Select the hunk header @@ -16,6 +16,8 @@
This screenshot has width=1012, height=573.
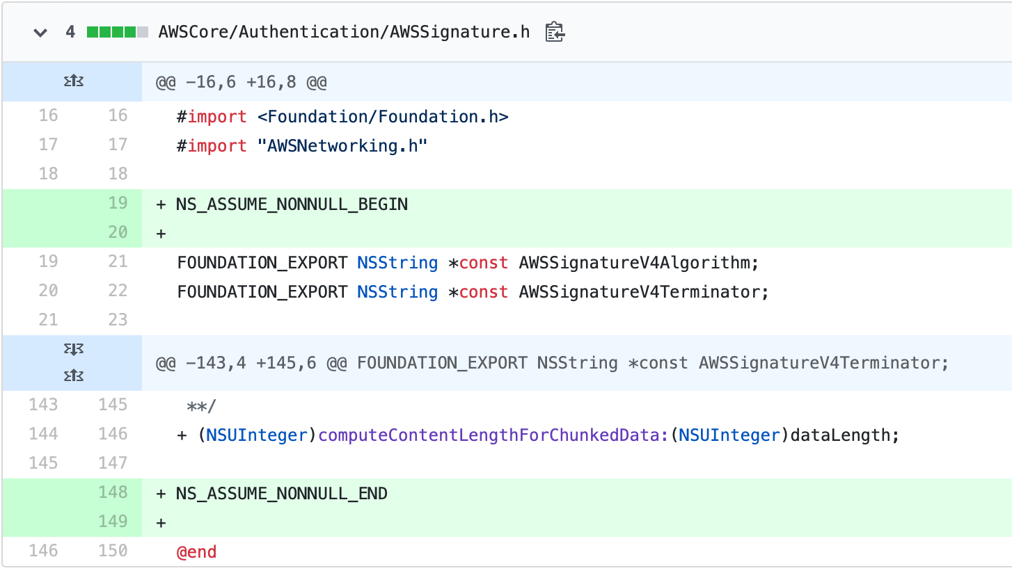coord(242,83)
